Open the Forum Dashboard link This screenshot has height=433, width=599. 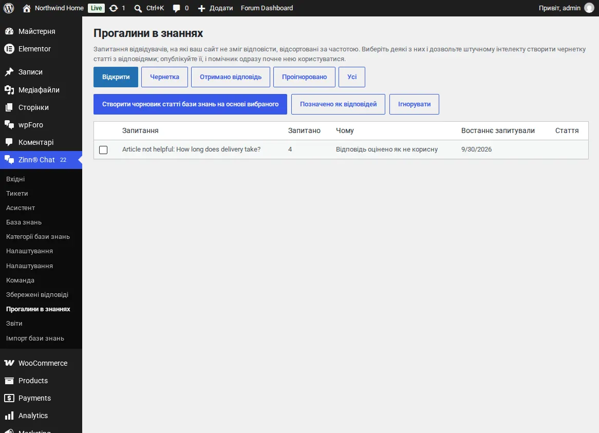[267, 8]
